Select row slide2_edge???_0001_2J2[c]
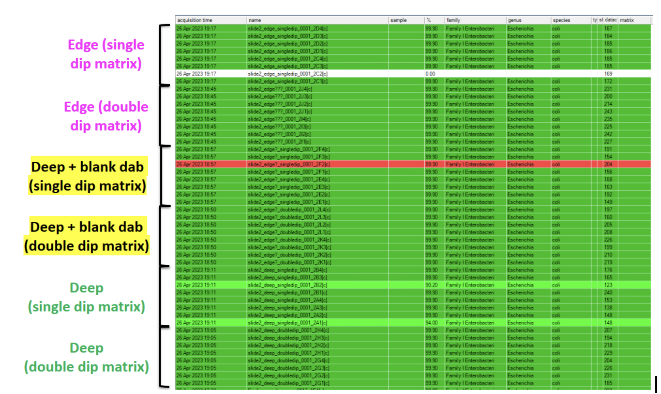Viewport: 661px width, 394px height. [x=413, y=104]
